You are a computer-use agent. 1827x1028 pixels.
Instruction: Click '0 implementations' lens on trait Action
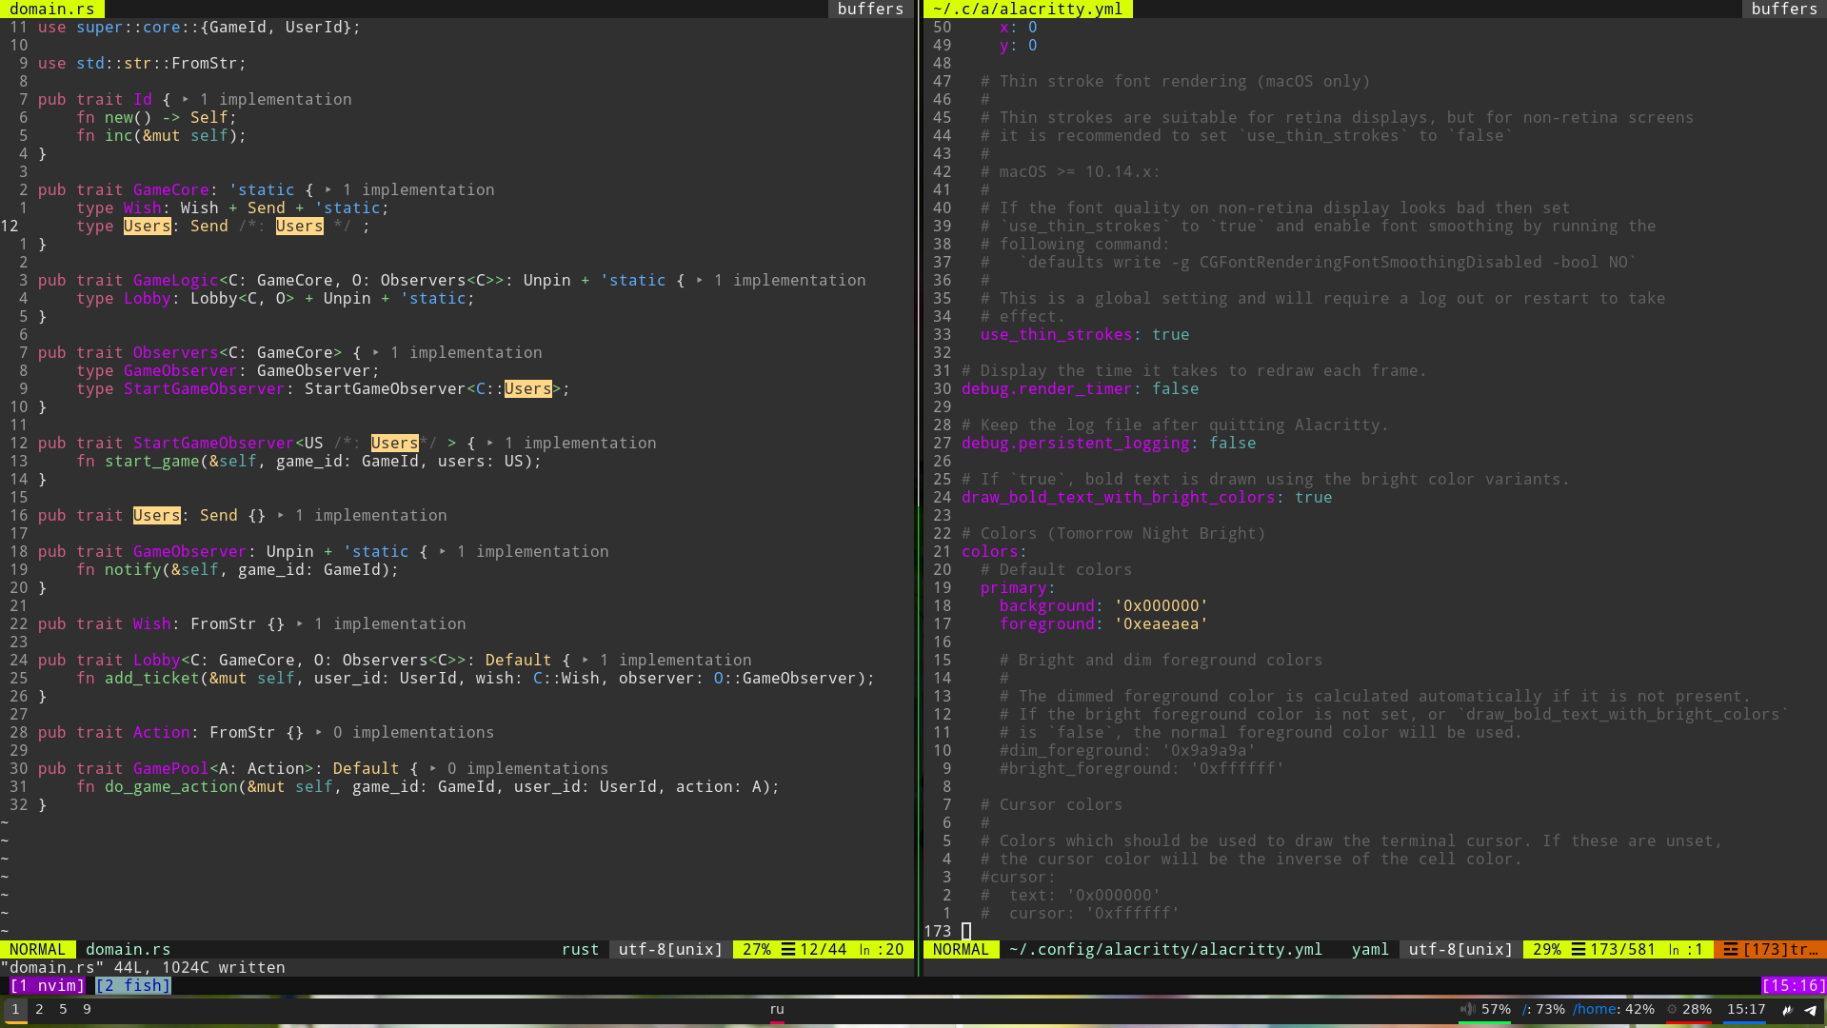(x=414, y=732)
